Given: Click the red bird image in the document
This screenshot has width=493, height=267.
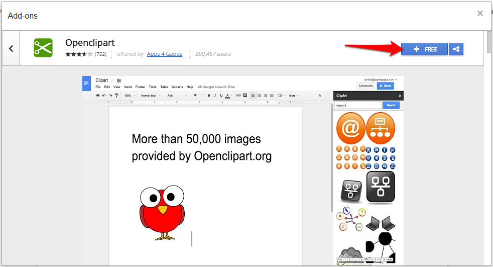Looking at the screenshot, I should pos(162,213).
